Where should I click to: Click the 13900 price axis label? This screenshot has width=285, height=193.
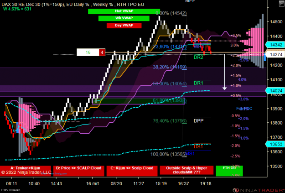[x=276, y=109]
